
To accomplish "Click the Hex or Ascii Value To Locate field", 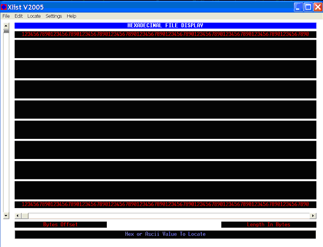I will [x=165, y=234].
